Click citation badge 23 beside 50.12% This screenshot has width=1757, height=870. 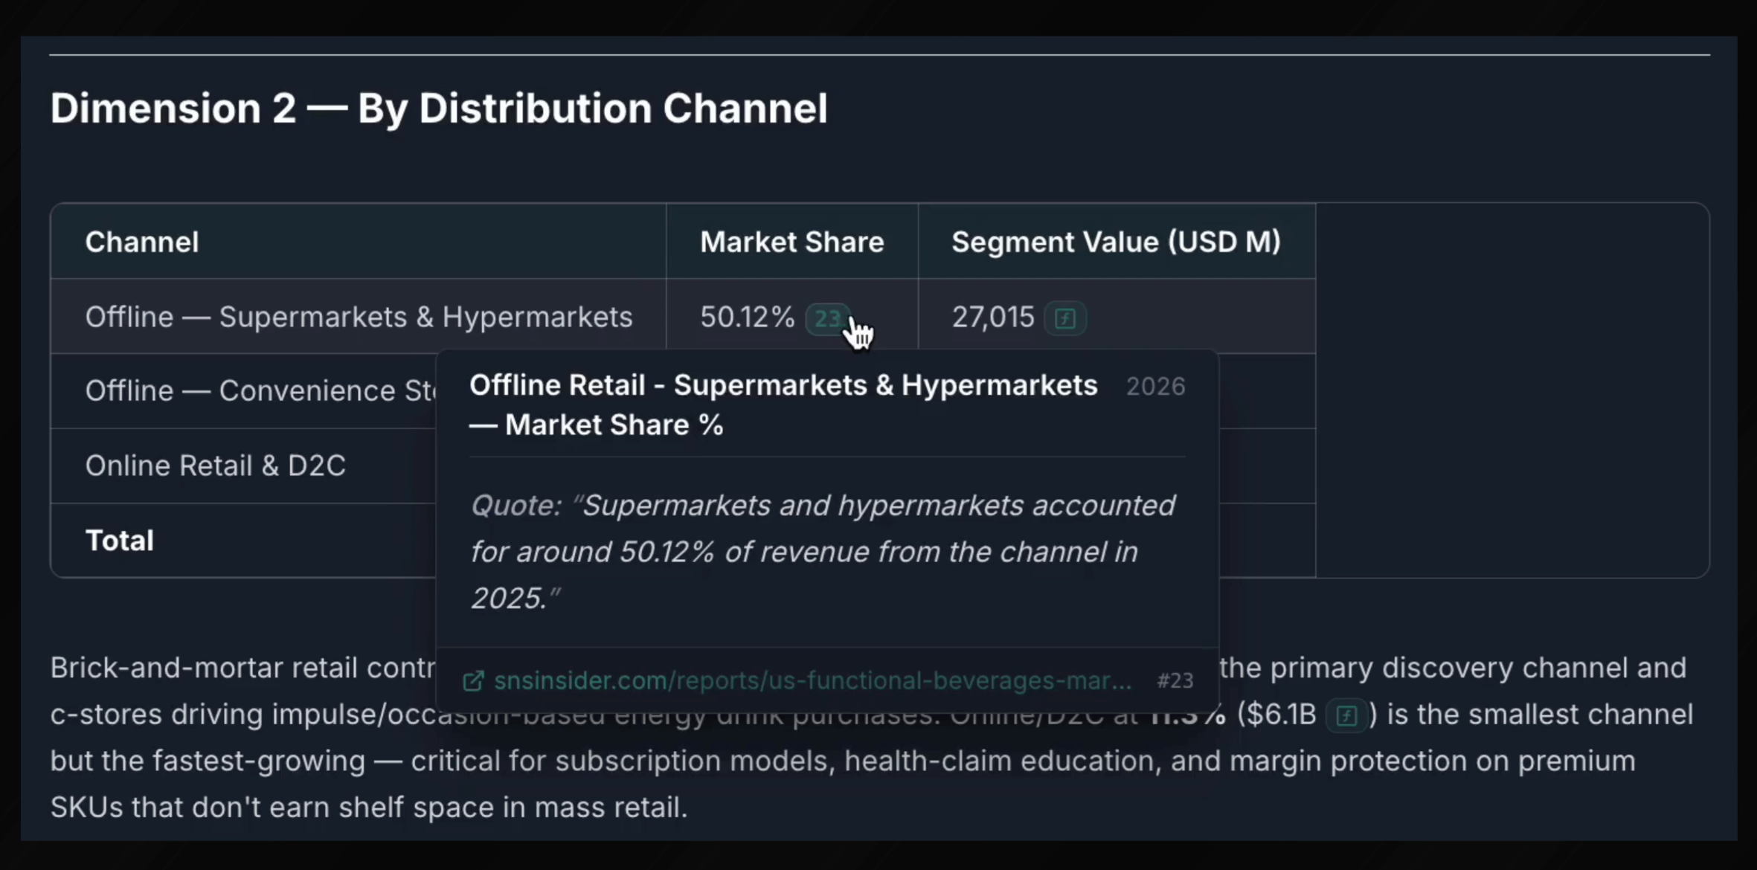click(x=827, y=318)
